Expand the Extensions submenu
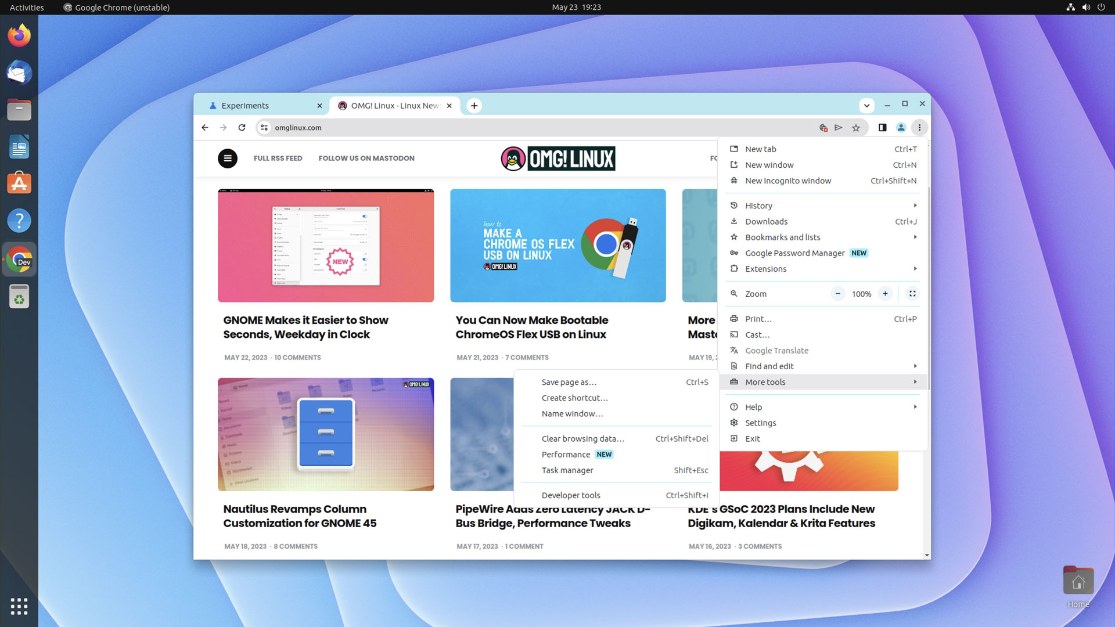1115x627 pixels. coord(823,269)
